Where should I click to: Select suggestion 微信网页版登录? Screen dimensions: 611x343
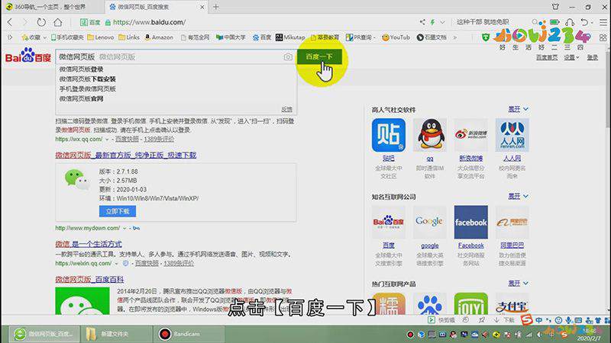click(82, 69)
